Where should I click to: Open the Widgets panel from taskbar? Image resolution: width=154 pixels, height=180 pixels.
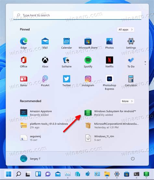[x=38, y=174]
